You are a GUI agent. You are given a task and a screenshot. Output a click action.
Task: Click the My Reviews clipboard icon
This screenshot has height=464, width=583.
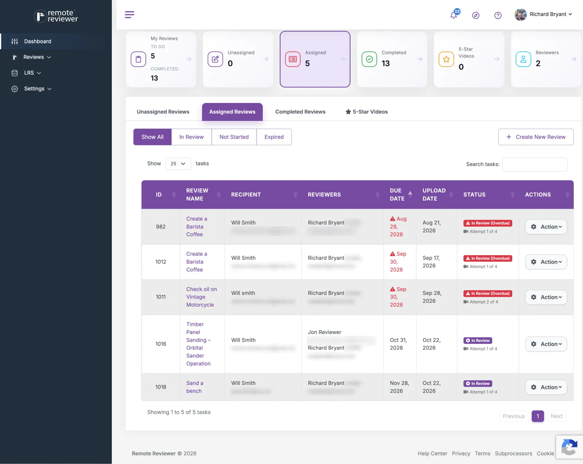[138, 59]
